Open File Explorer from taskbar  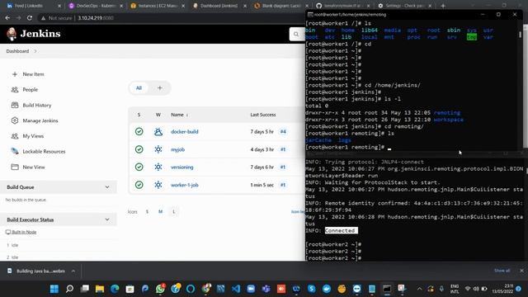pyautogui.click(x=100, y=289)
